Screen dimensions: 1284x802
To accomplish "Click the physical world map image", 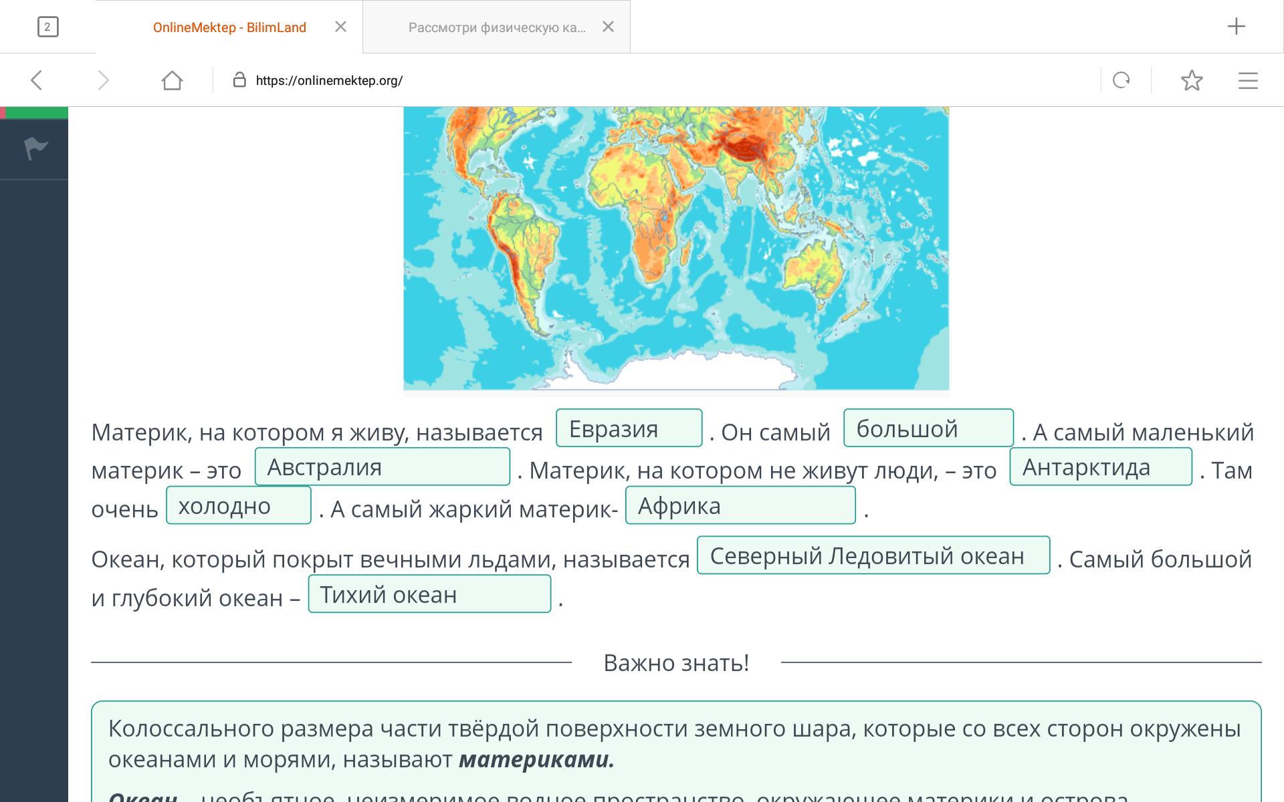I will (675, 247).
